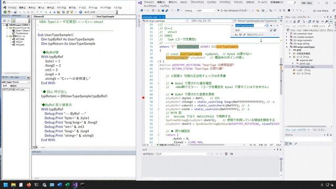Toggle Preview Selected Items in Solution Explorer
This screenshot has height=189, width=336.
331,22
